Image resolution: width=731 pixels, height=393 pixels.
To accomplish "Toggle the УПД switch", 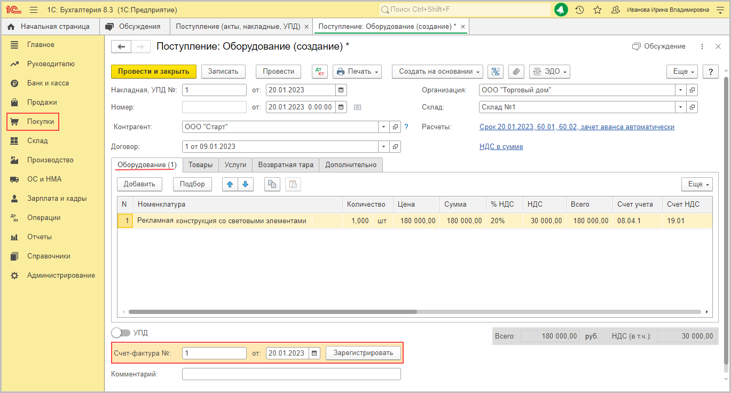I will tap(121, 333).
